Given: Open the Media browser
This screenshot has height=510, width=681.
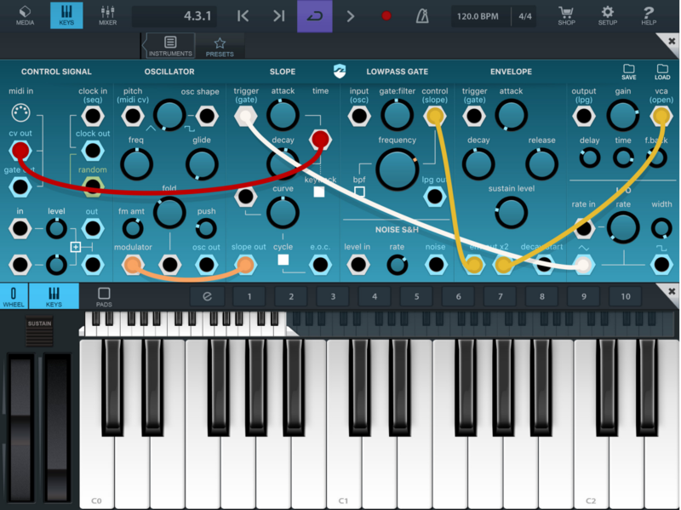Looking at the screenshot, I should tap(25, 15).
